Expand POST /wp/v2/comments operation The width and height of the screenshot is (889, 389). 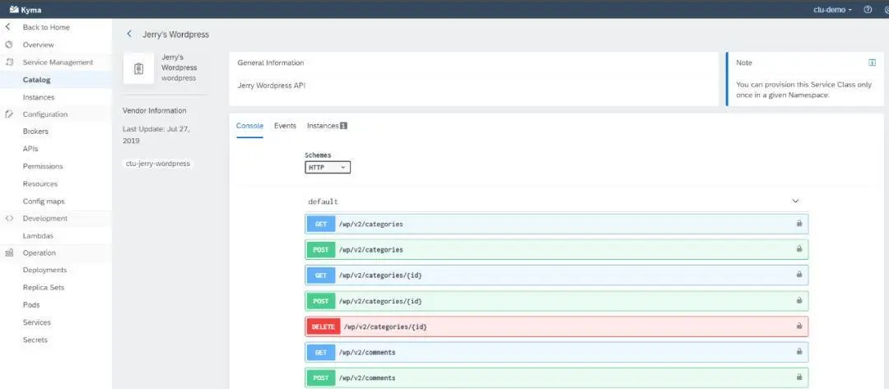[556, 377]
